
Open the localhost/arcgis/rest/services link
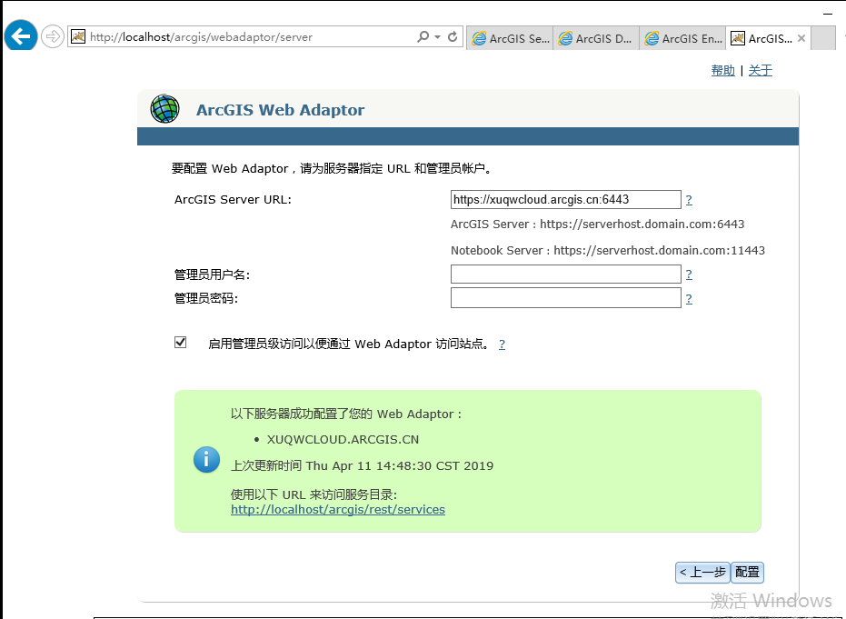(338, 509)
